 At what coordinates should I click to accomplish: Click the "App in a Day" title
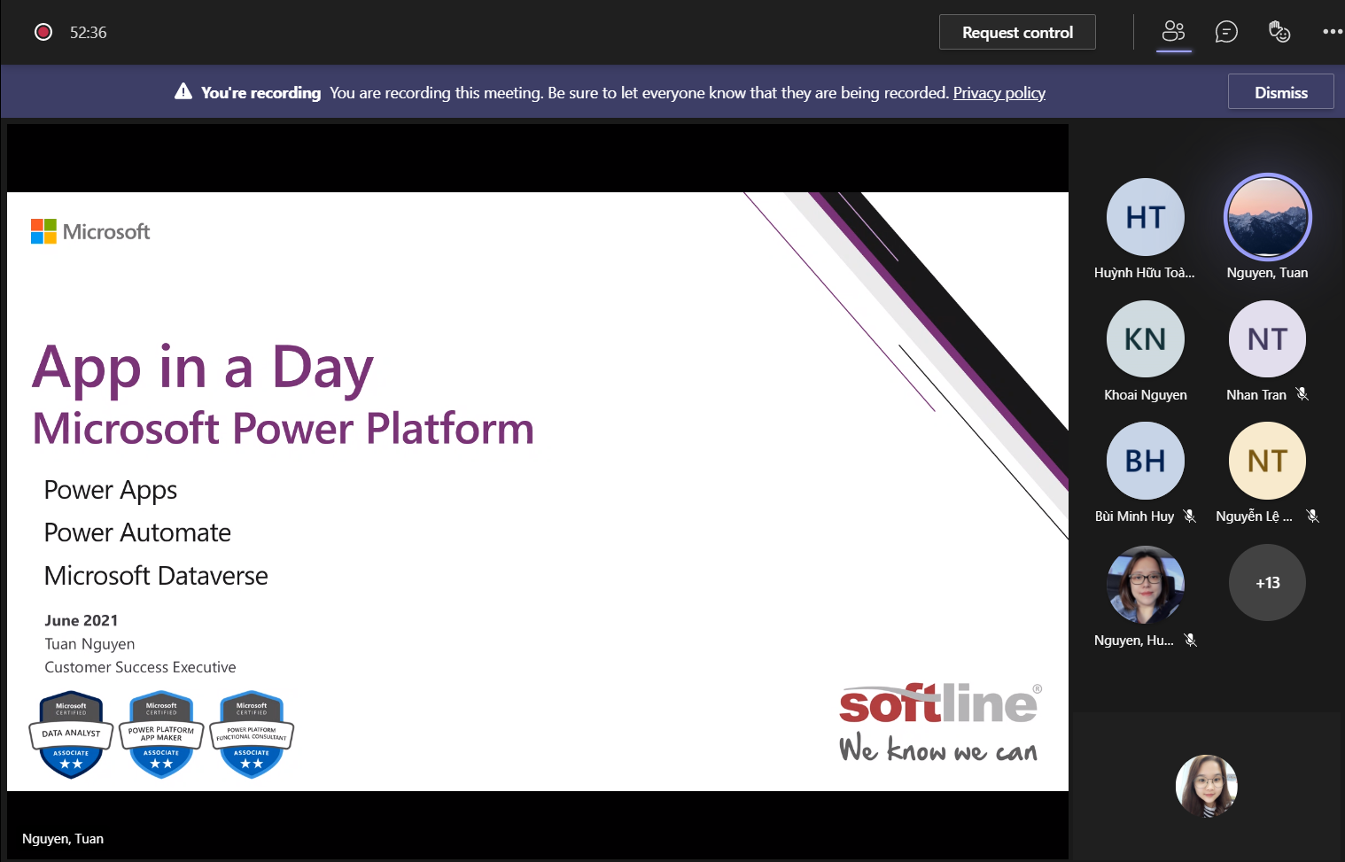point(203,369)
